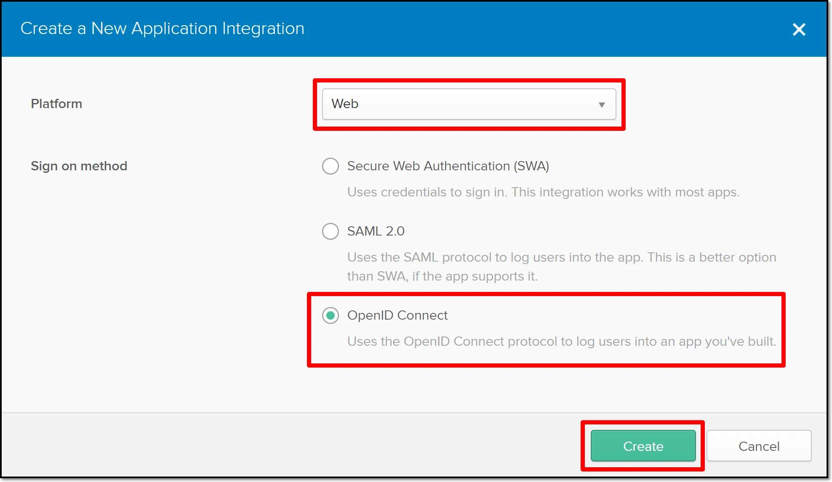Choose the SAML 2.0 radio option
Image resolution: width=832 pixels, height=482 pixels.
pyautogui.click(x=331, y=231)
